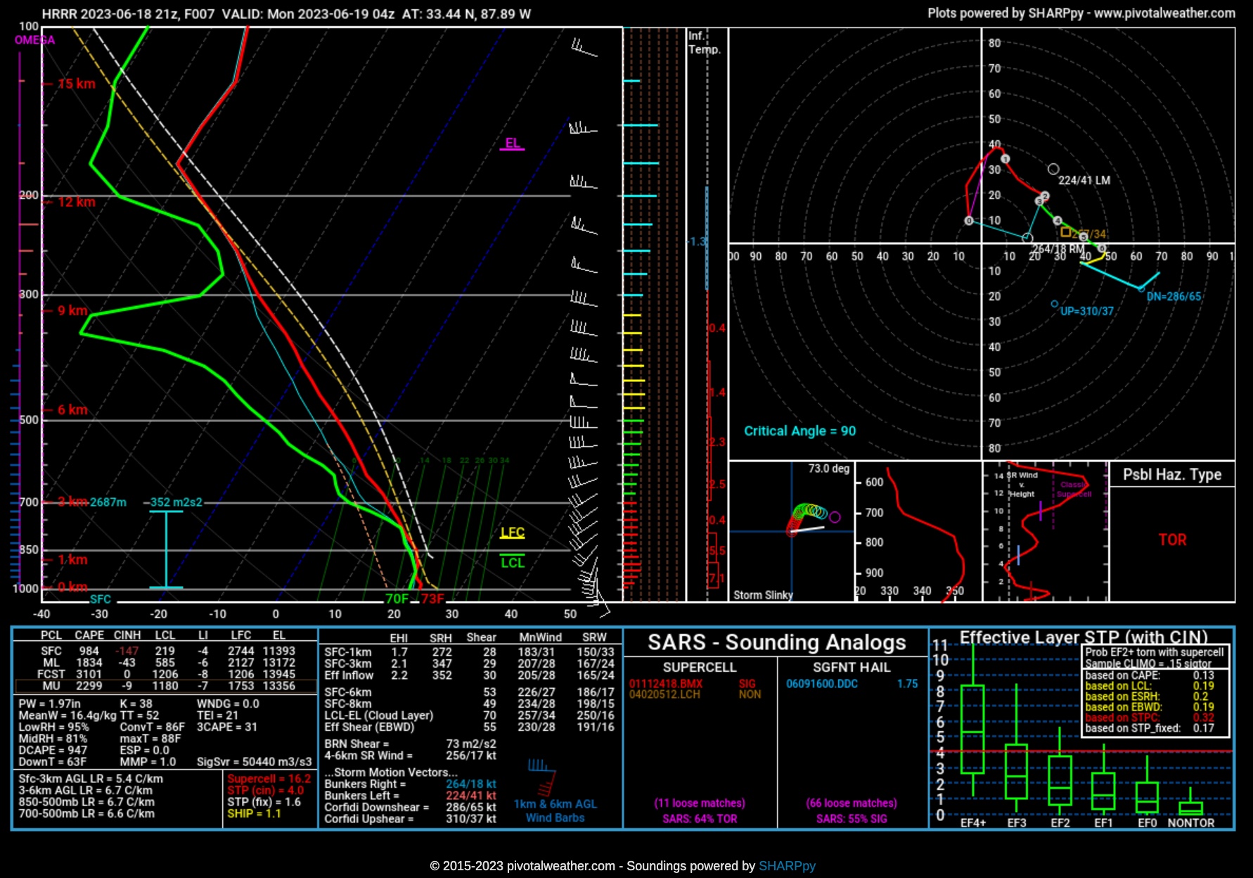Click the SARS - Sounding Analogs heading
The height and width of the screenshot is (878, 1253).
pyautogui.click(x=776, y=642)
